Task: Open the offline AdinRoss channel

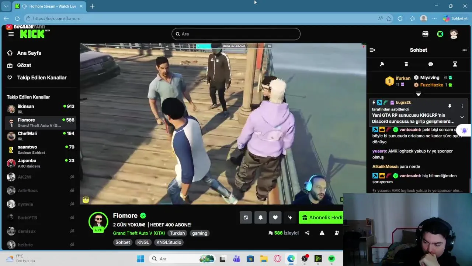Action: 41,191
